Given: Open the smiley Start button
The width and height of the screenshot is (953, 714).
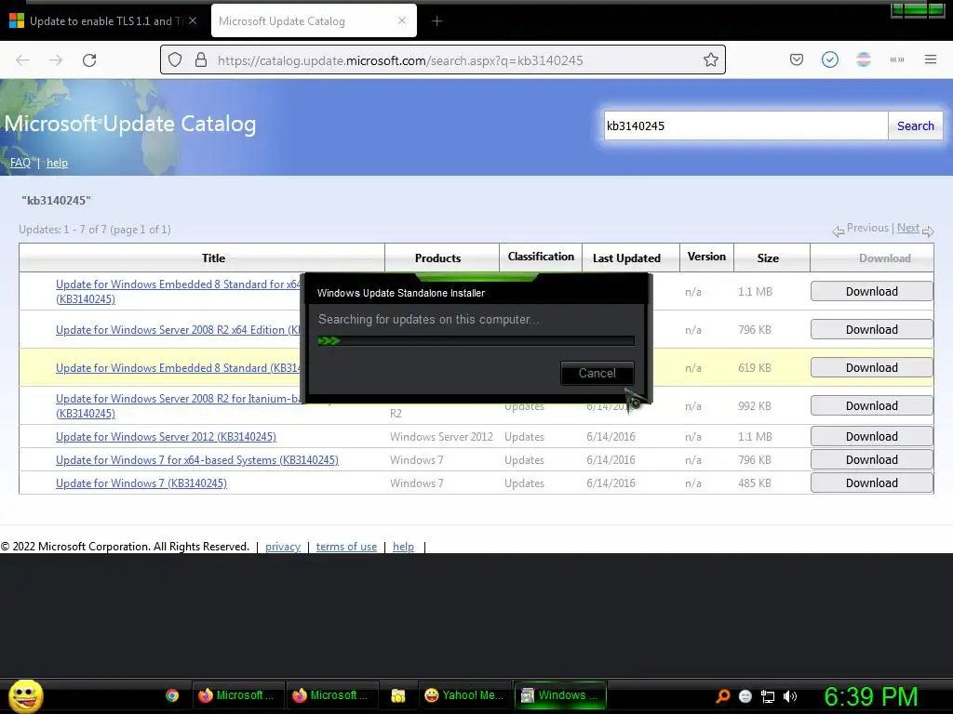Looking at the screenshot, I should 25,695.
